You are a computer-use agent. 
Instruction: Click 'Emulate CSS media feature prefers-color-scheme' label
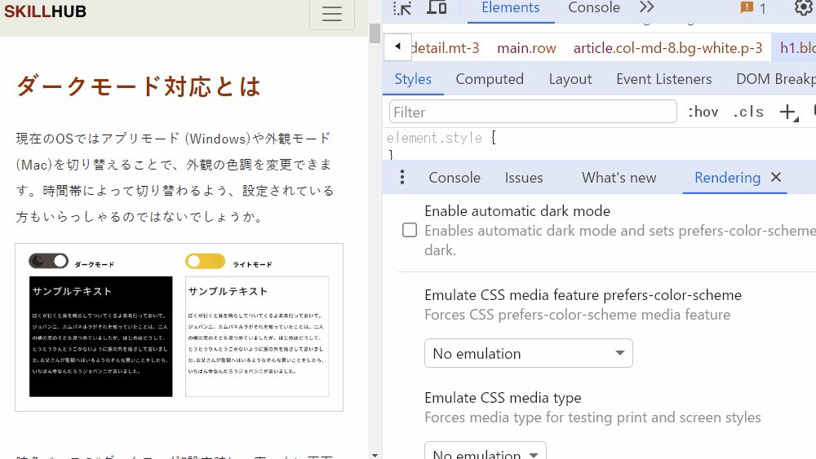(x=583, y=295)
